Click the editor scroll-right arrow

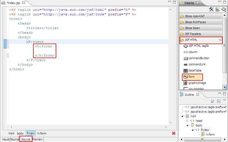166,127
